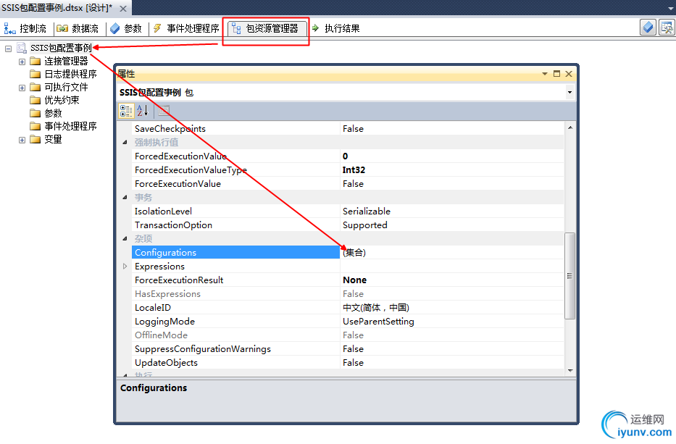Screen dimensions: 676x444
Task: Collapse the 事务 category
Action: point(125,198)
